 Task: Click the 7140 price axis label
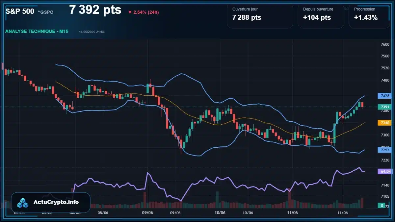click(385, 185)
